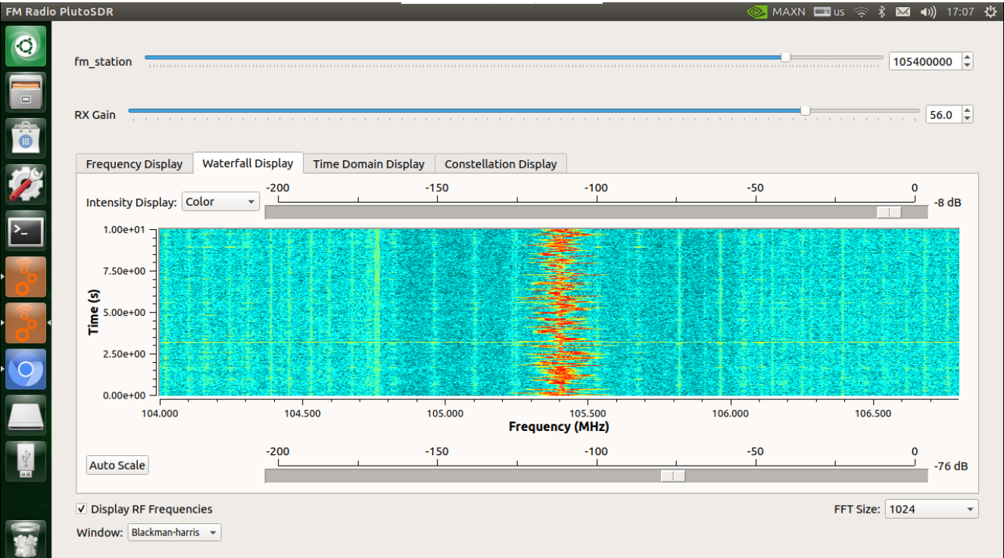Viewport: 1004px width, 558px height.
Task: Click the 106.000 frequency tick label
Action: pos(730,414)
